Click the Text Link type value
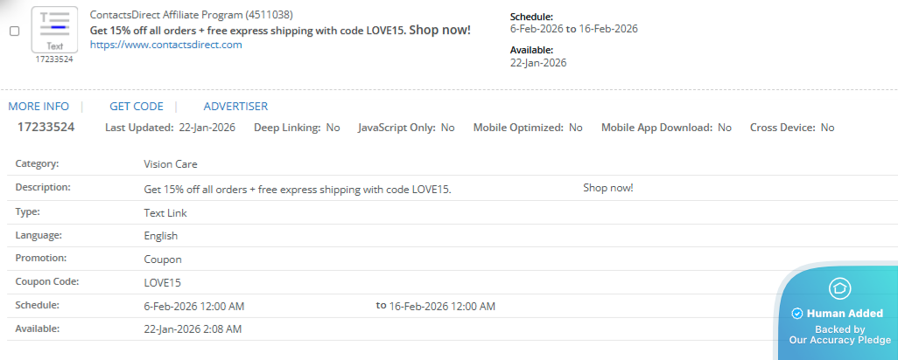 [x=165, y=212]
